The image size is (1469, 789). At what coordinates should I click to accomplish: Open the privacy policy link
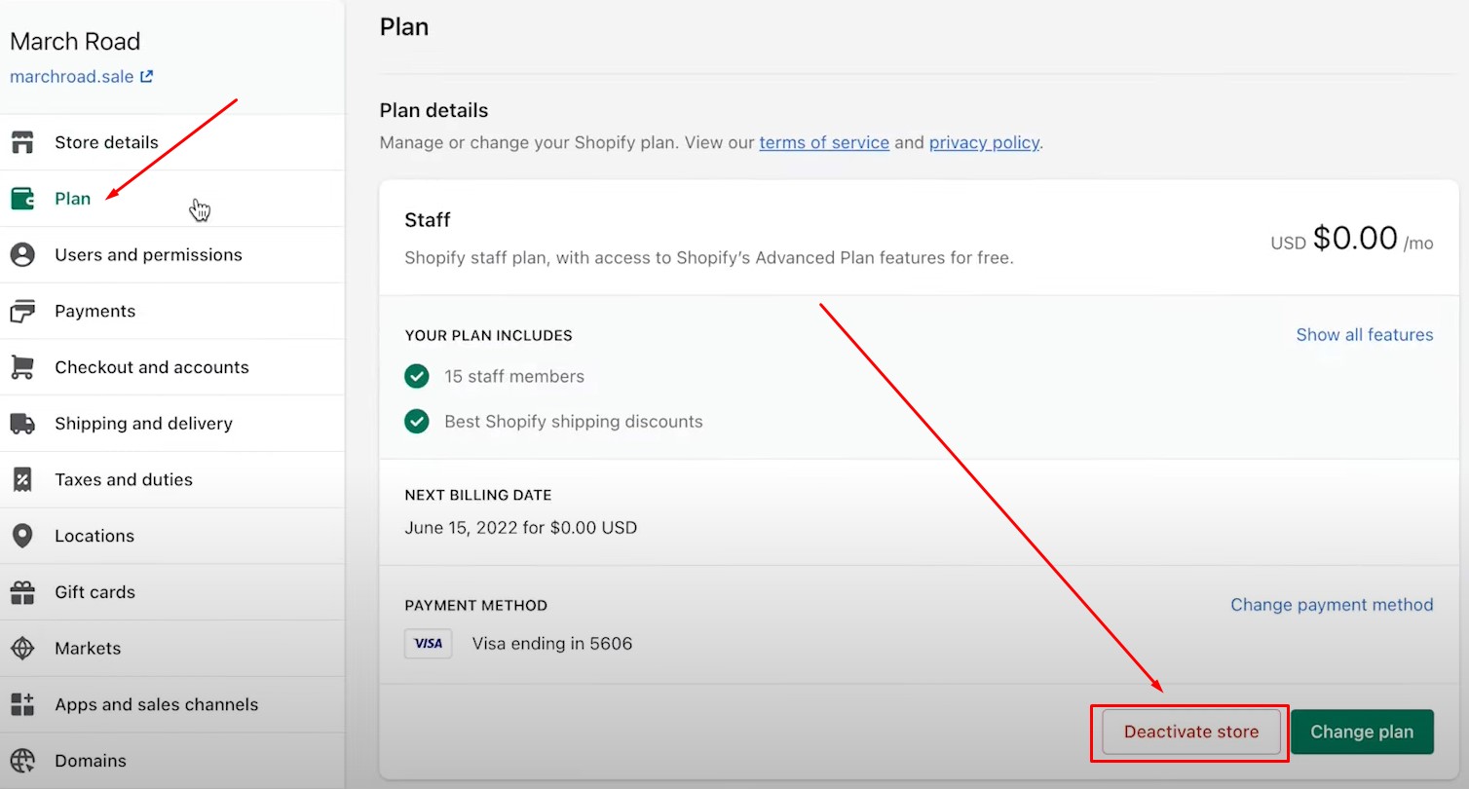pos(984,142)
